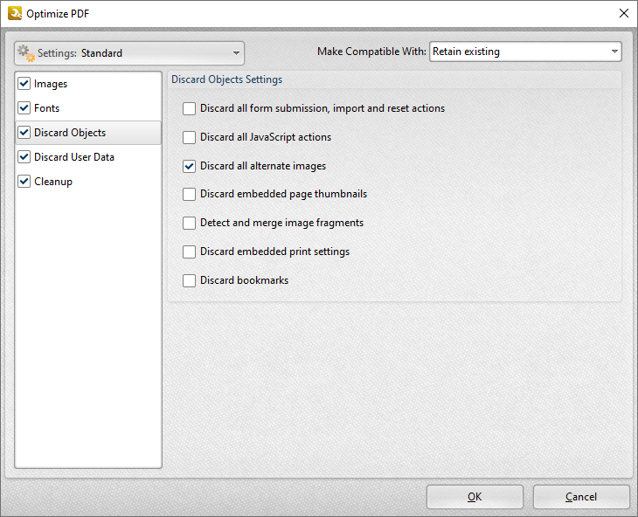The image size is (638, 517).
Task: Click the gears icon beside Settings
Action: point(26,53)
